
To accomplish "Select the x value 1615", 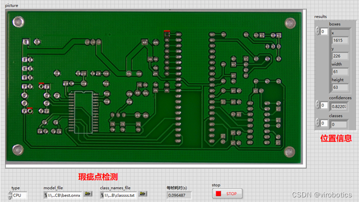I will click(340, 41).
